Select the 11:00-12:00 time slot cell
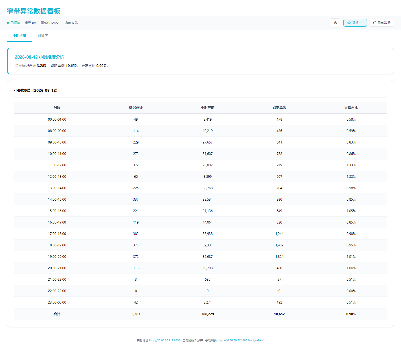This screenshot has height=347, width=401. click(x=57, y=165)
